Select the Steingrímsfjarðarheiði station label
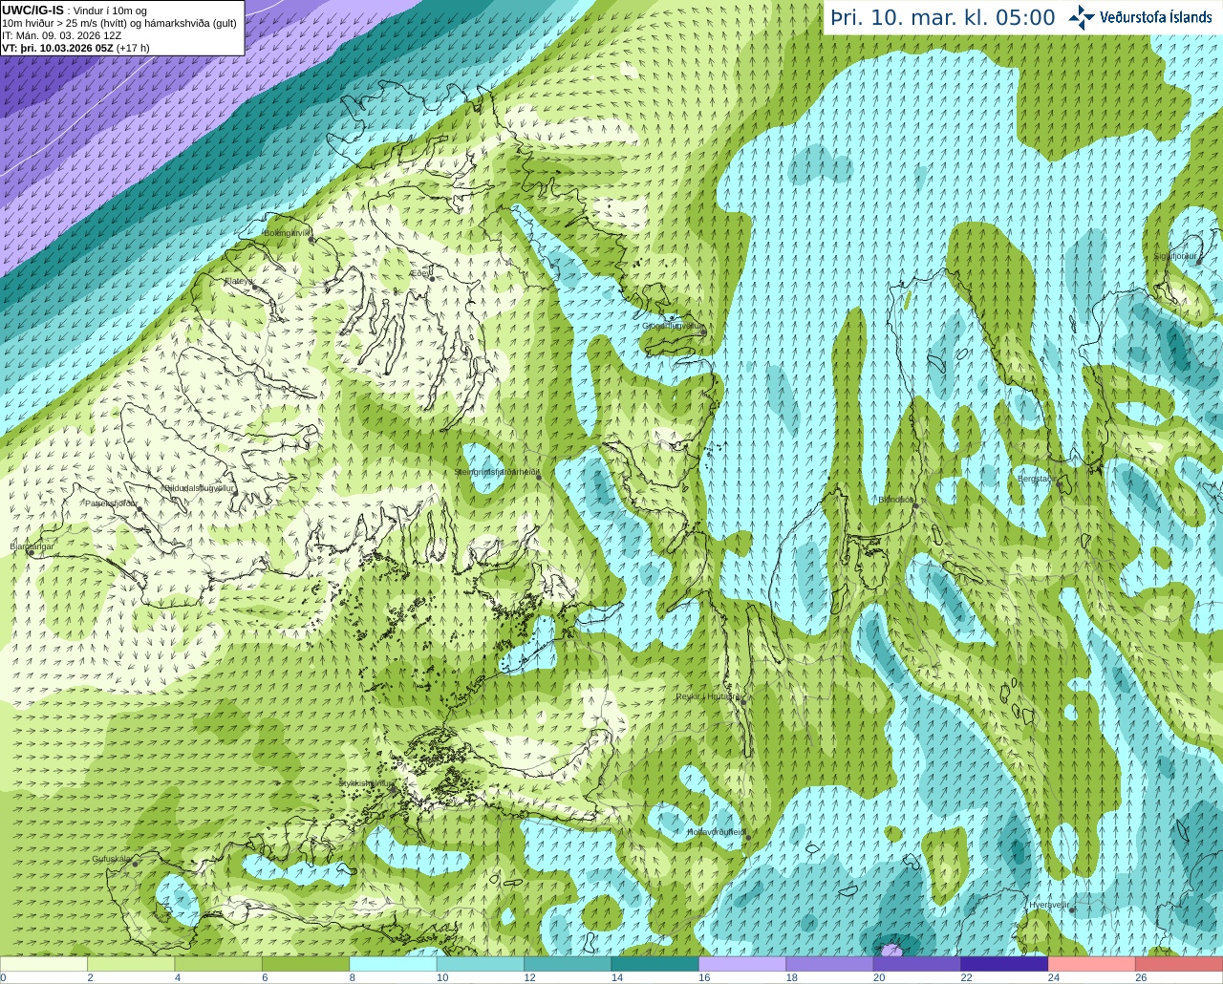The height and width of the screenshot is (984, 1223). 496,472
